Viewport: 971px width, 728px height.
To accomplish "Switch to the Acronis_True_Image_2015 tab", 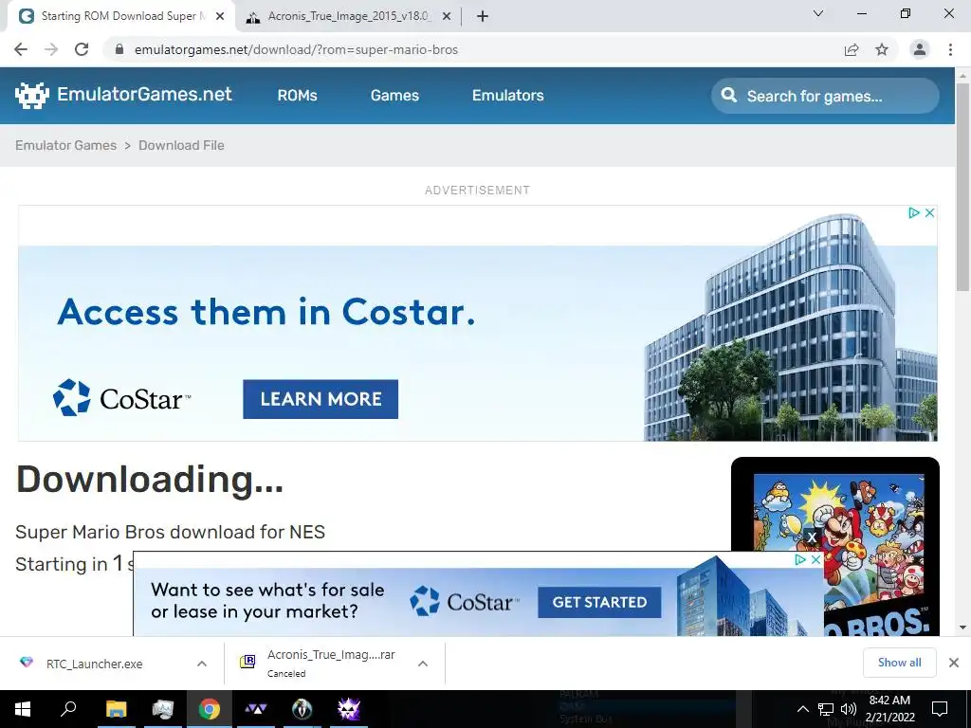I will pos(348,16).
